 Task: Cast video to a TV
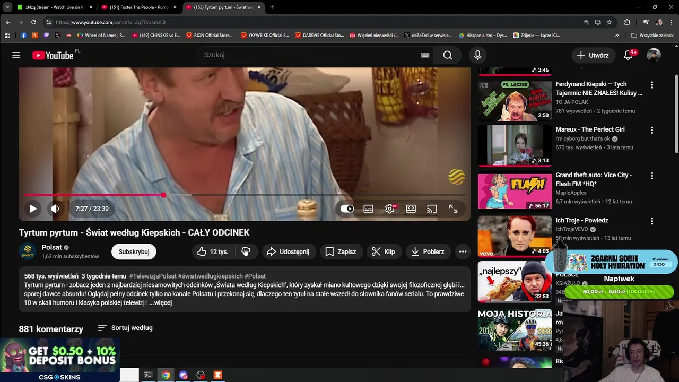point(432,209)
